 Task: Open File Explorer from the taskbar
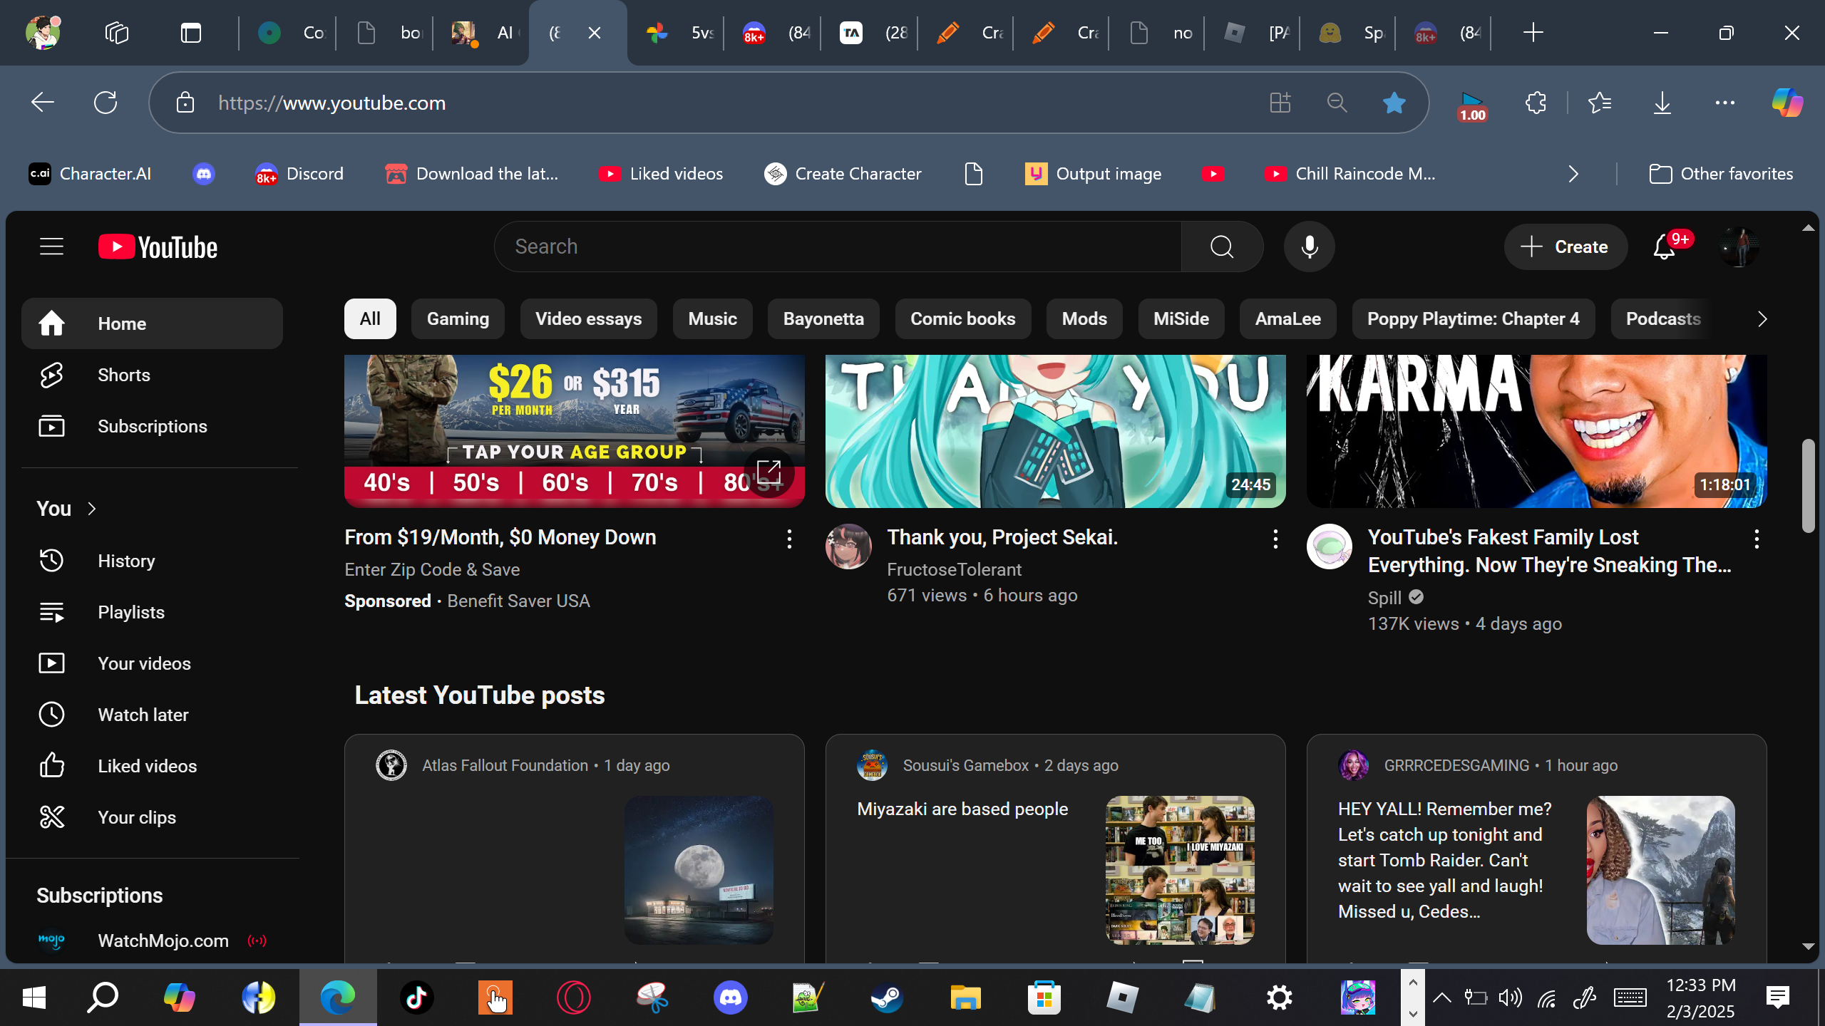click(966, 997)
